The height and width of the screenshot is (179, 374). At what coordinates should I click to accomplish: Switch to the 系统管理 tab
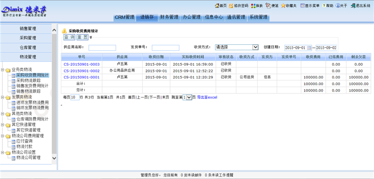coord(258,17)
